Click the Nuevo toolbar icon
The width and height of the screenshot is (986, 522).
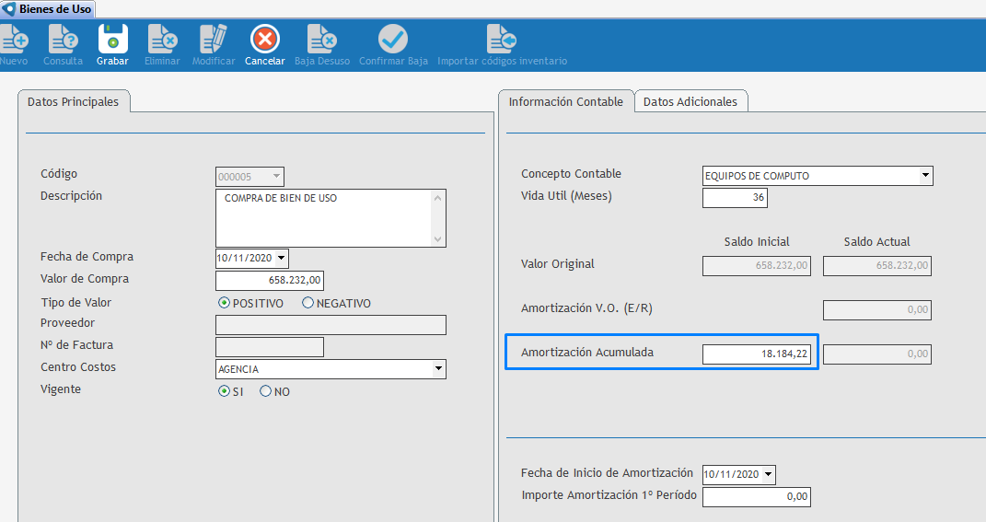click(x=14, y=40)
